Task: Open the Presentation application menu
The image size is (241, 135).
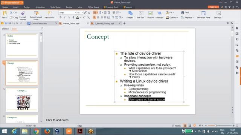Action: pyautogui.click(x=12, y=3)
